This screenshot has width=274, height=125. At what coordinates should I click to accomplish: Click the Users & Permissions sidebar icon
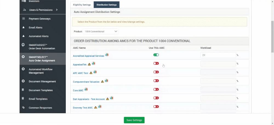pos(24,10)
